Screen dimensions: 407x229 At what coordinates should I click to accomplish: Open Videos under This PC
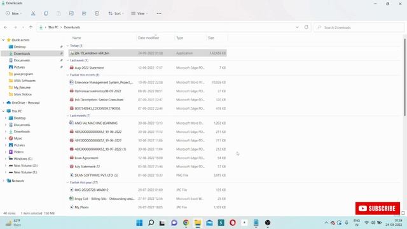[x=18, y=152]
